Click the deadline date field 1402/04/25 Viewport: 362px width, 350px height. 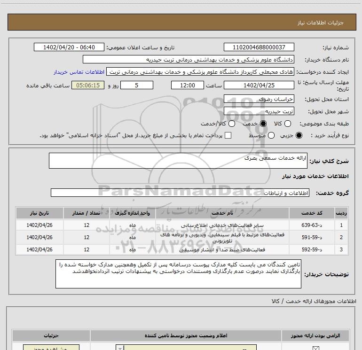click(x=259, y=85)
